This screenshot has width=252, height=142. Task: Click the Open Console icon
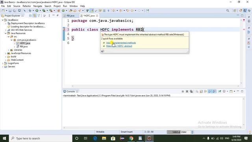pyautogui.click(x=231, y=92)
